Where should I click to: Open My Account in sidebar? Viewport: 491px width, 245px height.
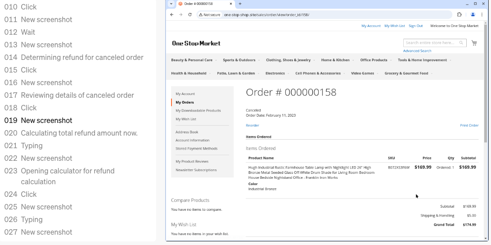(x=185, y=94)
